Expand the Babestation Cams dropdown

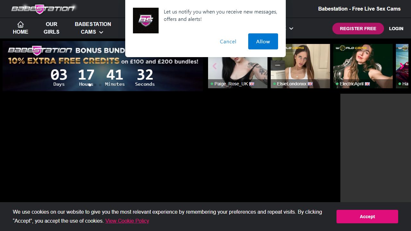pyautogui.click(x=93, y=28)
